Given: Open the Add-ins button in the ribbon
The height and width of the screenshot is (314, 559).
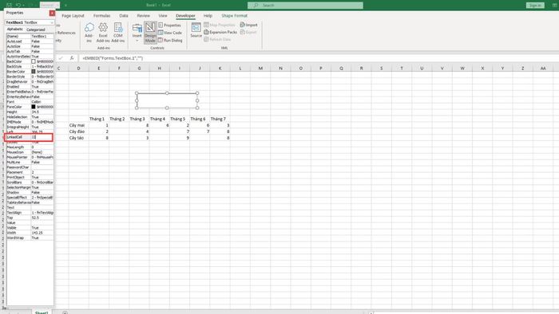Looking at the screenshot, I should click(89, 33).
